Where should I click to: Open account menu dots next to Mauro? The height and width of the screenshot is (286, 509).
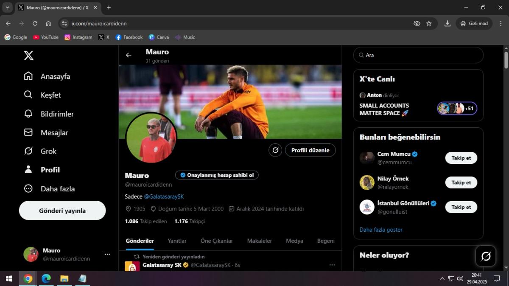[107, 255]
